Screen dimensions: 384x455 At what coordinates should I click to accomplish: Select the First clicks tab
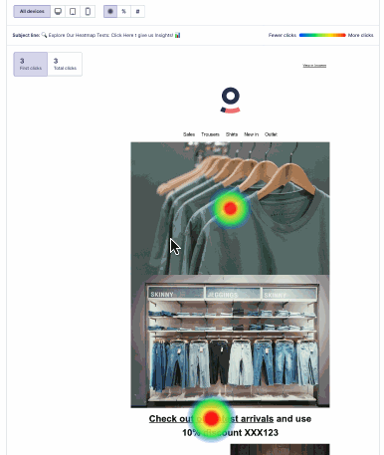pyautogui.click(x=31, y=64)
